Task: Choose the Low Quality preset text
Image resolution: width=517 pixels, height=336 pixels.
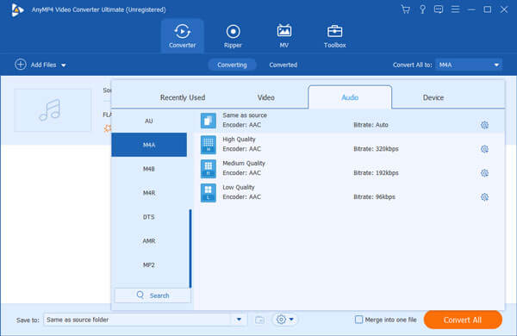Action: (239, 187)
